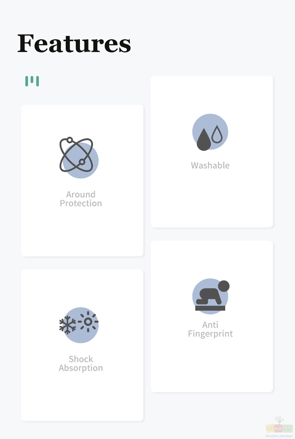Click the sun symbol beside the snowflake
The width and height of the screenshot is (295, 439).
coord(88,322)
